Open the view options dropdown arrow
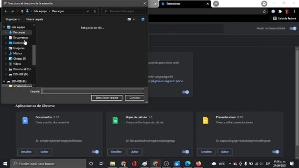This screenshot has width=299, height=168. pos(134,19)
